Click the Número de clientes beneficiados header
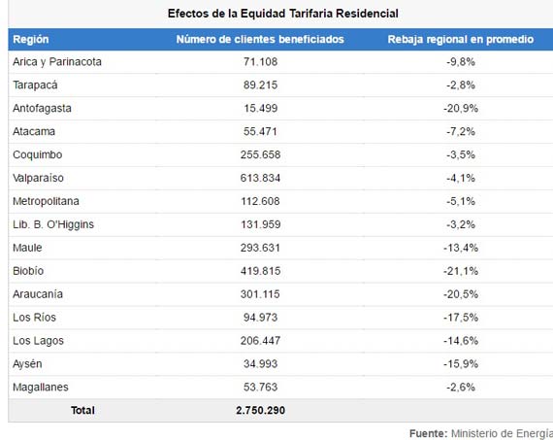Screen dimensions: 553x440 point(260,39)
